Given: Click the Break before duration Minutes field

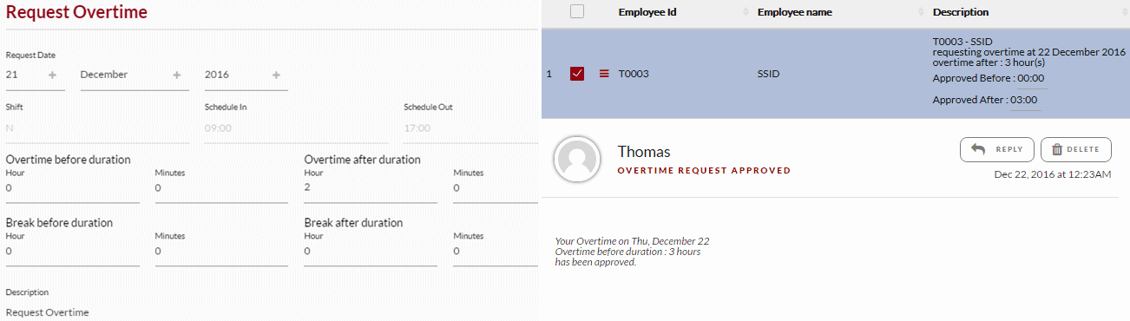Looking at the screenshot, I should [x=221, y=252].
